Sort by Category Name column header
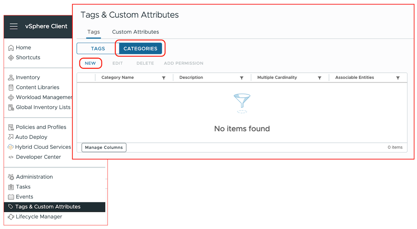Image resolution: width=417 pixels, height=229 pixels. tap(118, 78)
